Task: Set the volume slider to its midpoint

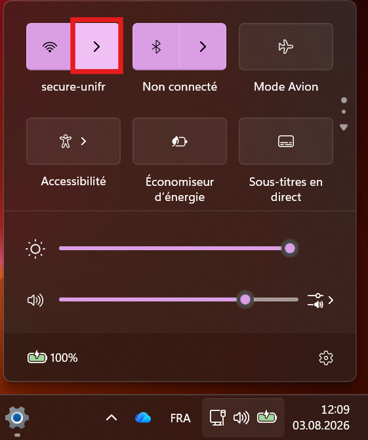Action: [x=178, y=299]
